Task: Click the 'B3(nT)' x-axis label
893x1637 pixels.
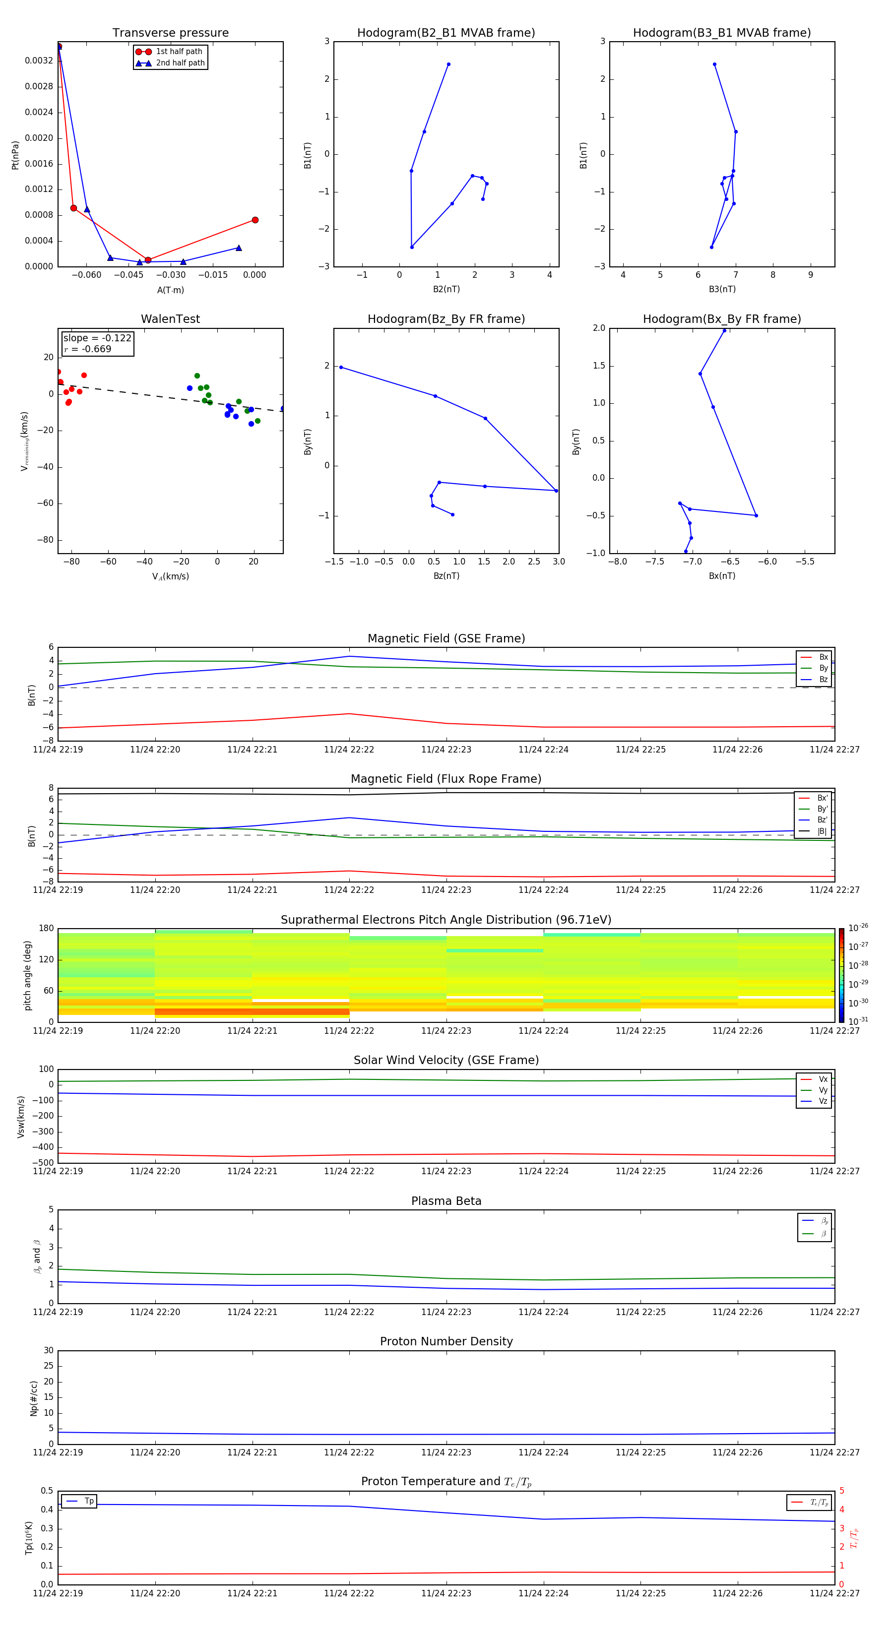Action: click(722, 289)
